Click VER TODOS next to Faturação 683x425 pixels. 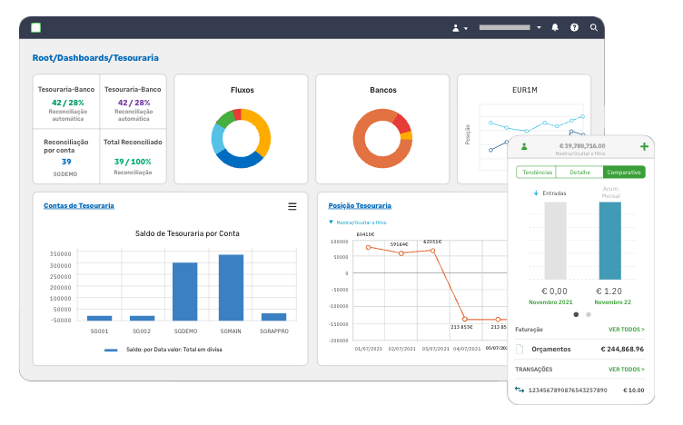(627, 330)
